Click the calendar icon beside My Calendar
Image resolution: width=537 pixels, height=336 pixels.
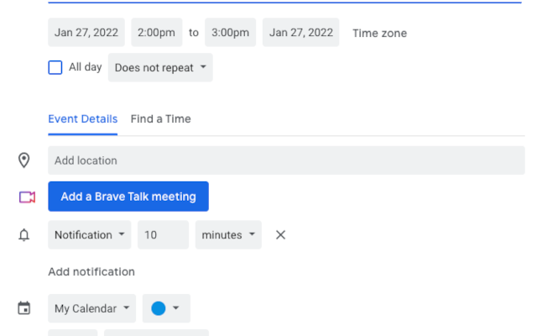pos(24,308)
